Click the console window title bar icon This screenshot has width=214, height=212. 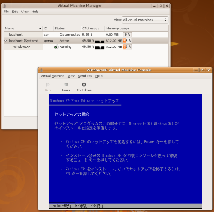(41, 70)
